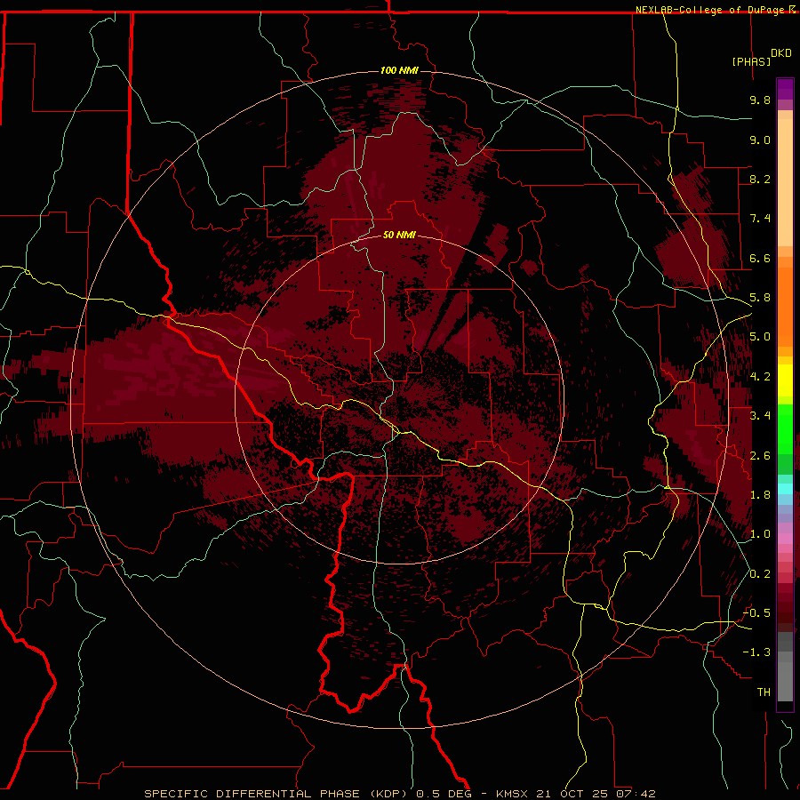The height and width of the screenshot is (800, 800).
Task: Click the 100 NMI range ring label
Action: (x=399, y=70)
